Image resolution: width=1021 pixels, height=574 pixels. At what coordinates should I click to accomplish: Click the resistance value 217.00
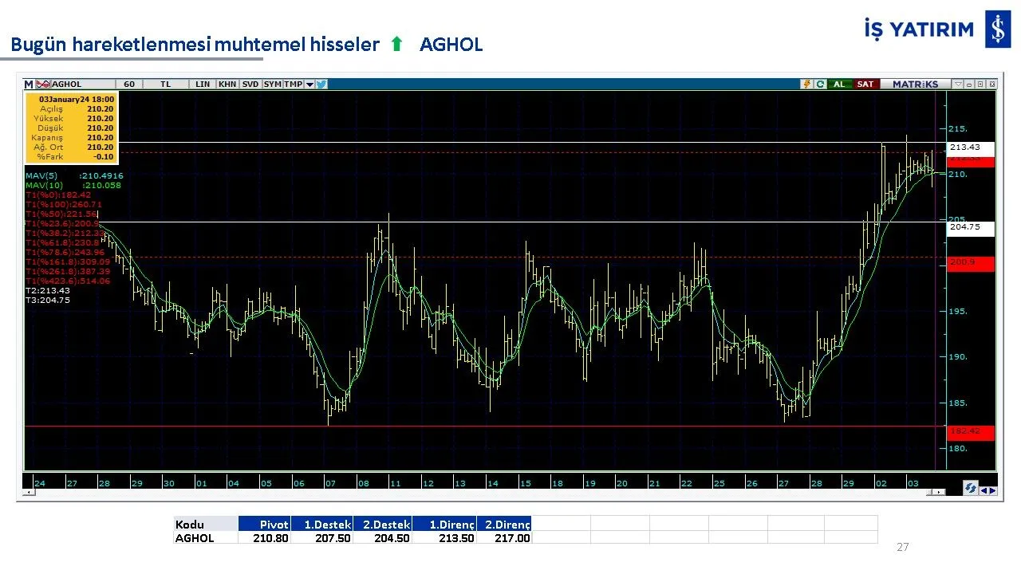click(x=512, y=537)
